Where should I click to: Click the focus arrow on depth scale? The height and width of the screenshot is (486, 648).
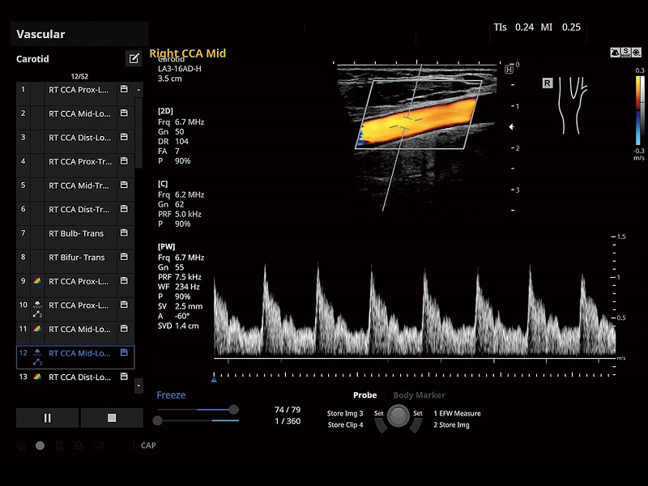(x=510, y=127)
